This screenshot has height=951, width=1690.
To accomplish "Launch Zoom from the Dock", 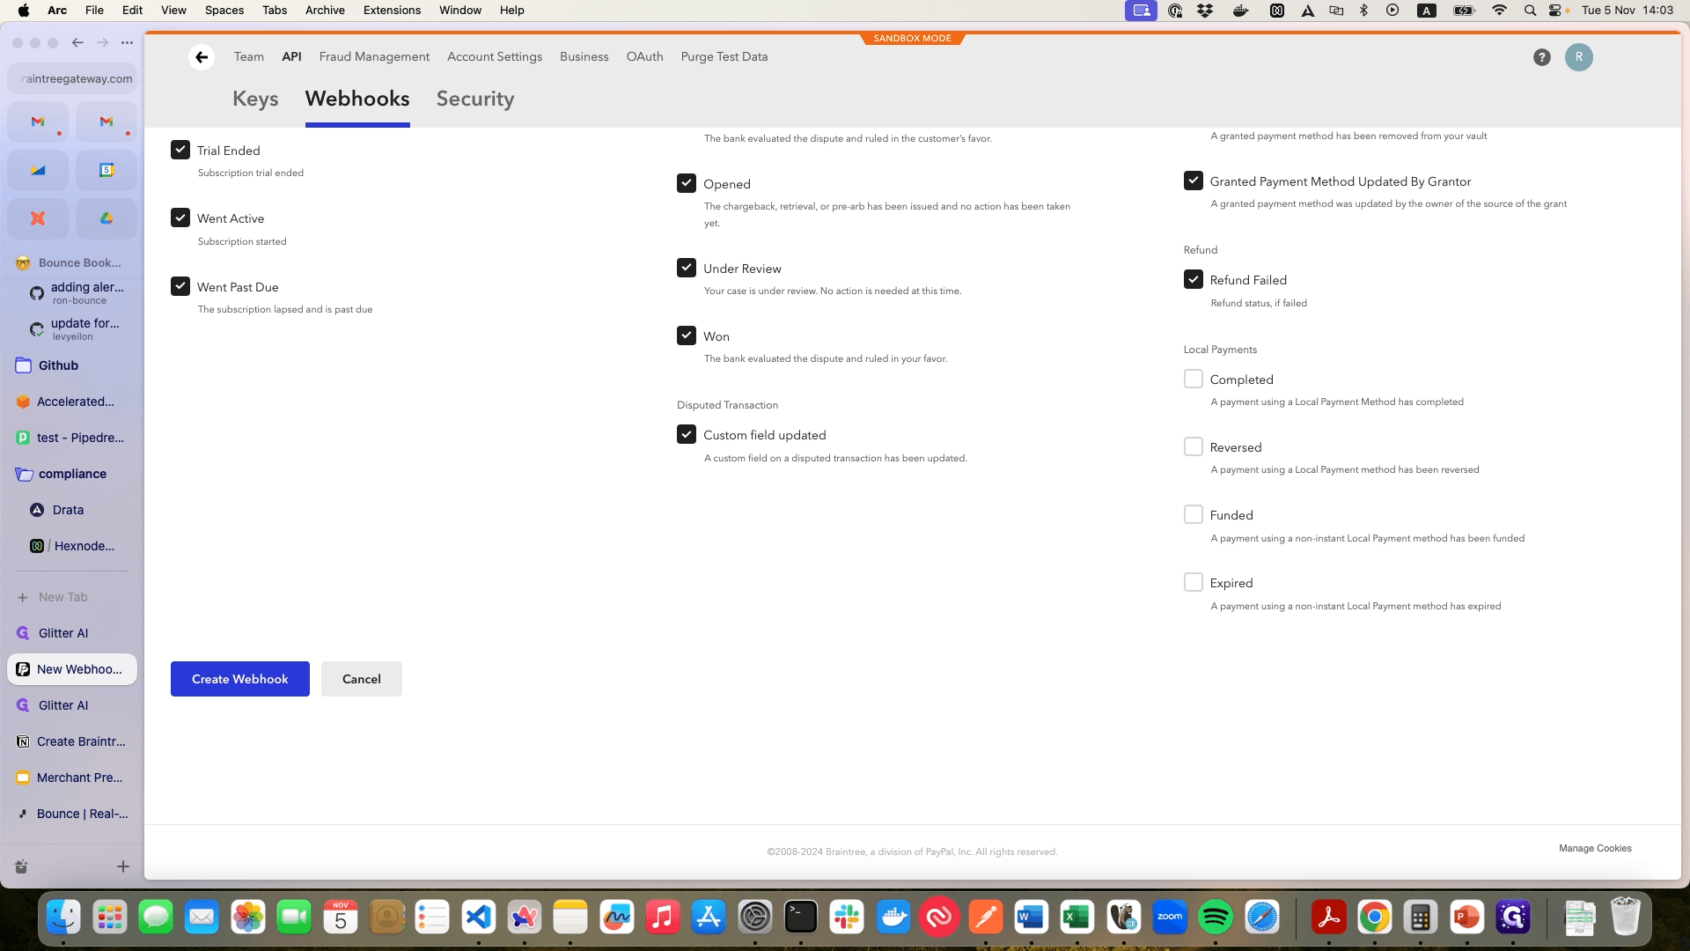I will click(1170, 918).
